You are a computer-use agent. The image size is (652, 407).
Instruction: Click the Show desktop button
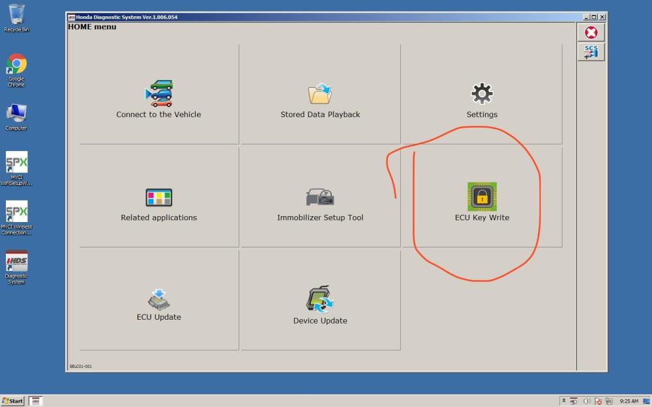tap(647, 400)
